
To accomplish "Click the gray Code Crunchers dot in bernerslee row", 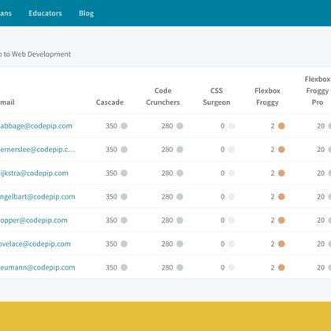I will (180, 150).
